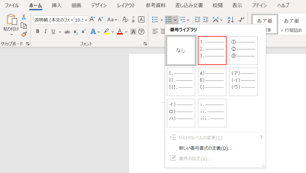Apply the 行間詰め style
Image resolution: width=306 pixels, height=173 pixels.
292,25
